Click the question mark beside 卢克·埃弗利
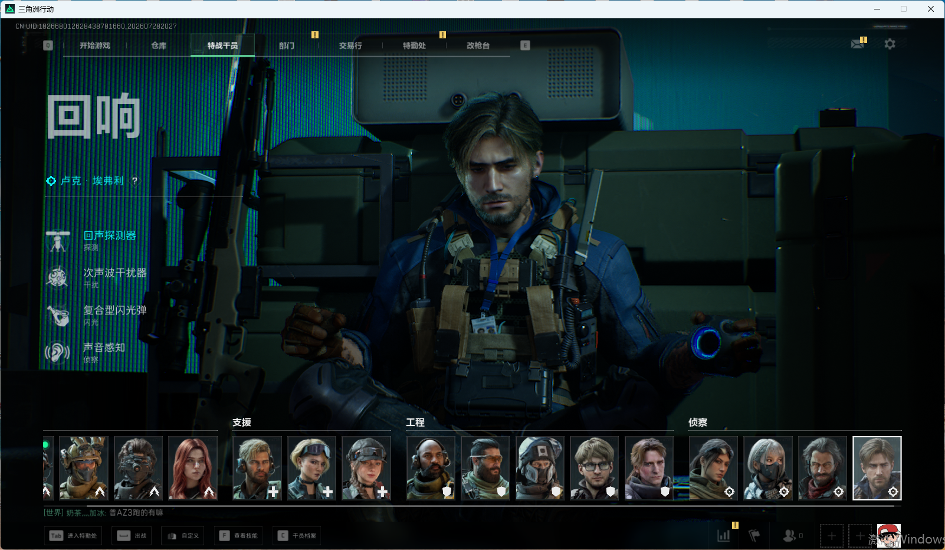The height and width of the screenshot is (550, 945). coord(134,181)
